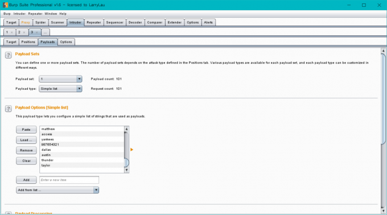Screen dimensions: 387x215
Task: Select payload item access
Action: (x=82, y=134)
